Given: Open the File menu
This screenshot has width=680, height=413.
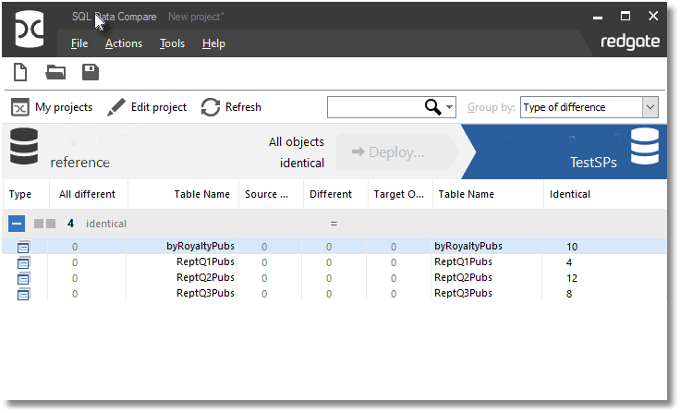Looking at the screenshot, I should pyautogui.click(x=79, y=43).
